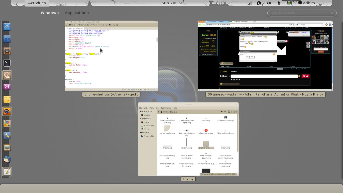The image size is (343, 193).
Task: Open the gedit notepad icon in dash
Action: click(7, 172)
